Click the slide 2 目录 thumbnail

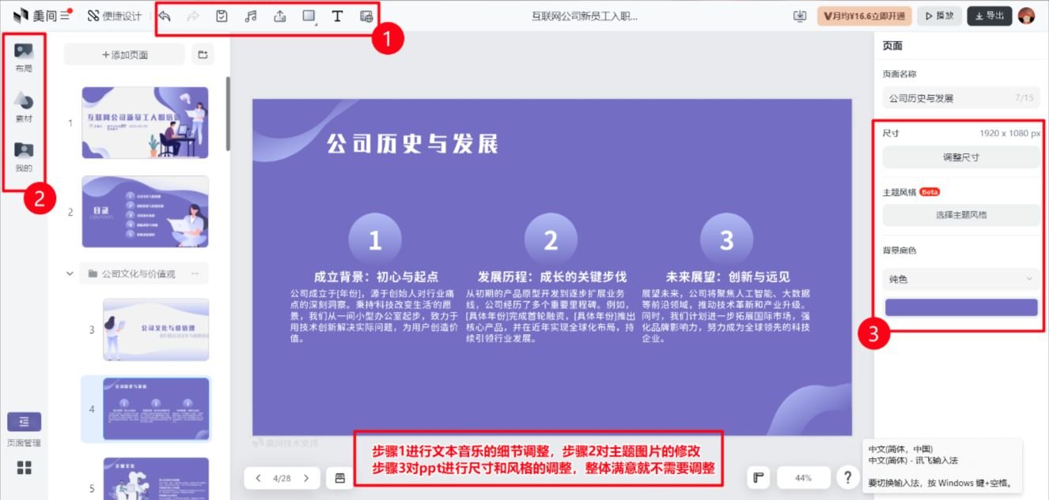[x=144, y=211]
